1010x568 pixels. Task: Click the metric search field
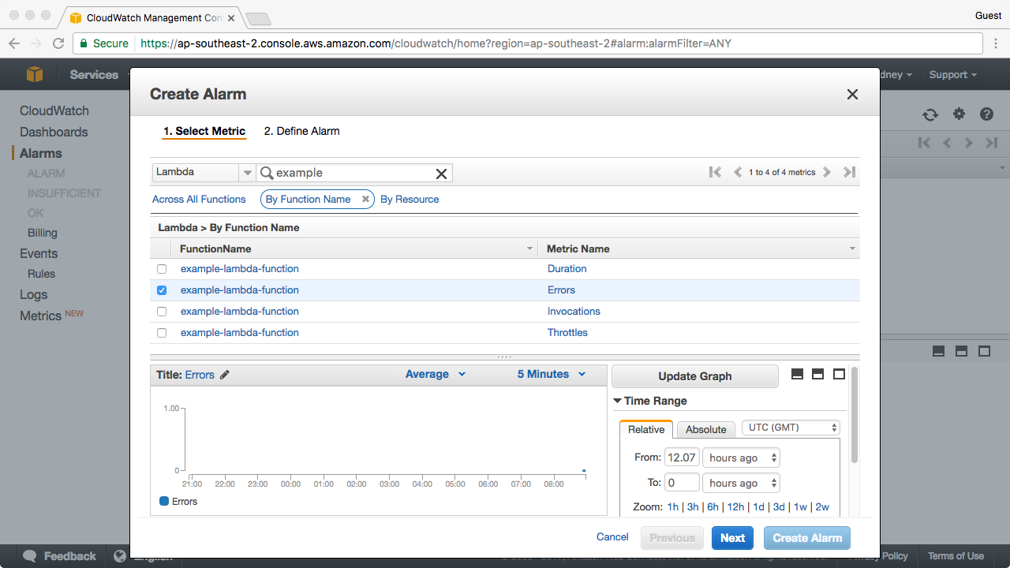click(354, 173)
